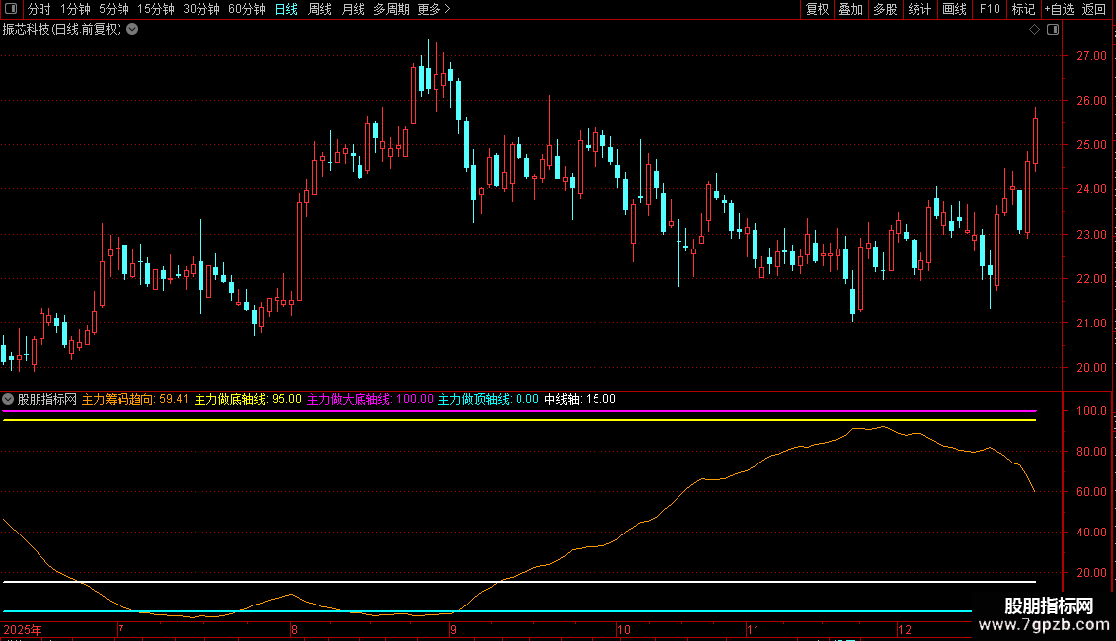1116x641 pixels.
Task: Click the diamond icon above the price axis
Action: [x=1034, y=30]
